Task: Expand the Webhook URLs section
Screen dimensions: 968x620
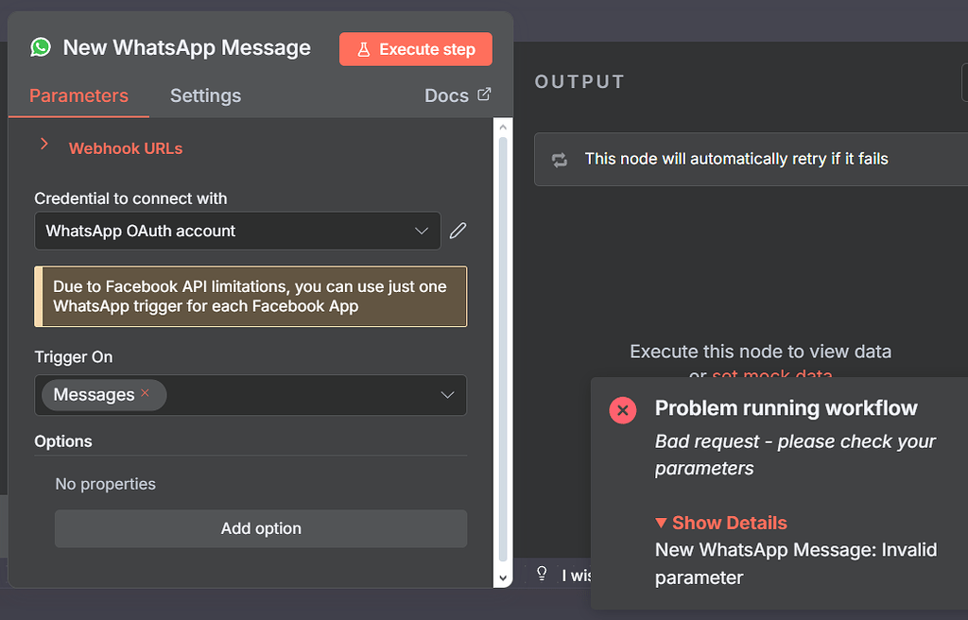Action: (44, 146)
